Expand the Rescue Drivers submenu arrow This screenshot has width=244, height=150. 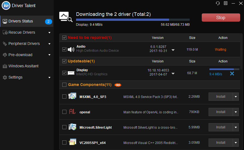tap(49, 33)
